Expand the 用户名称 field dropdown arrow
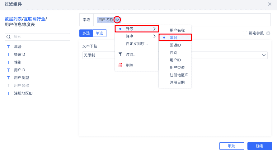The image size is (277, 151). tap(117, 20)
